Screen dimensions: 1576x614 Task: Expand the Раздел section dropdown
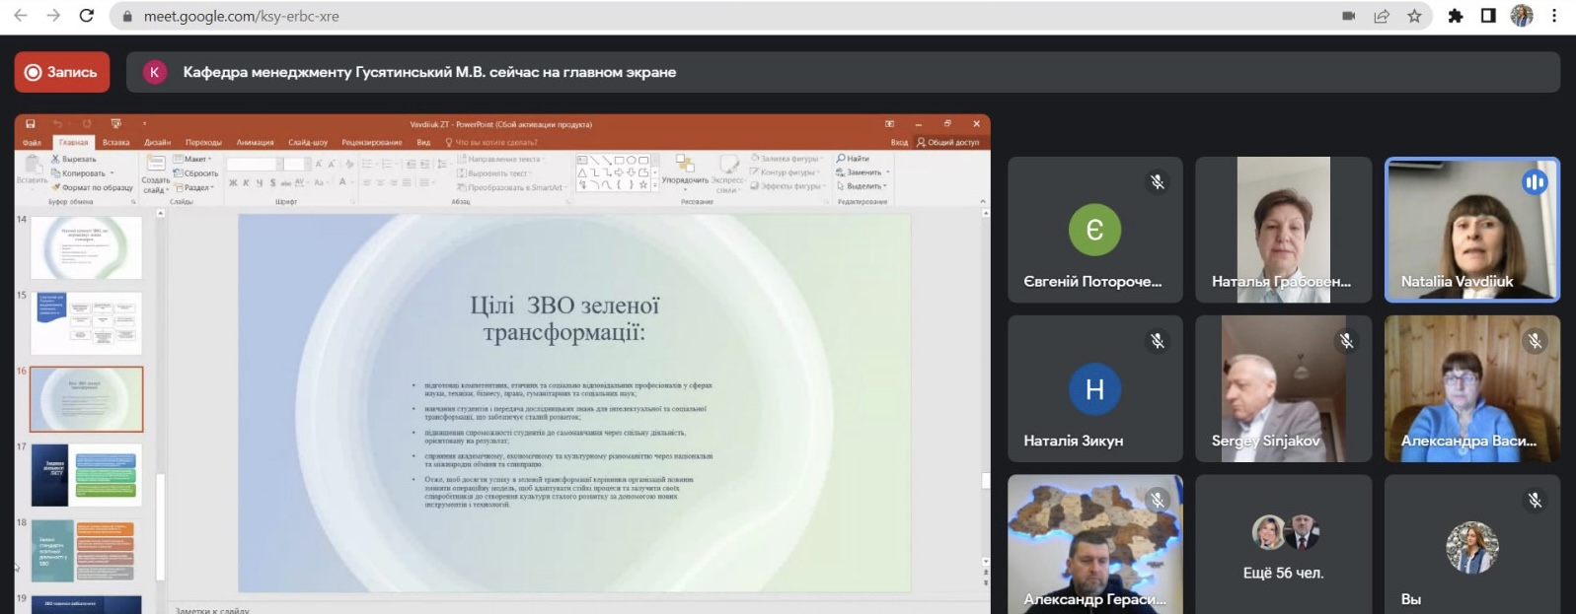coord(193,187)
